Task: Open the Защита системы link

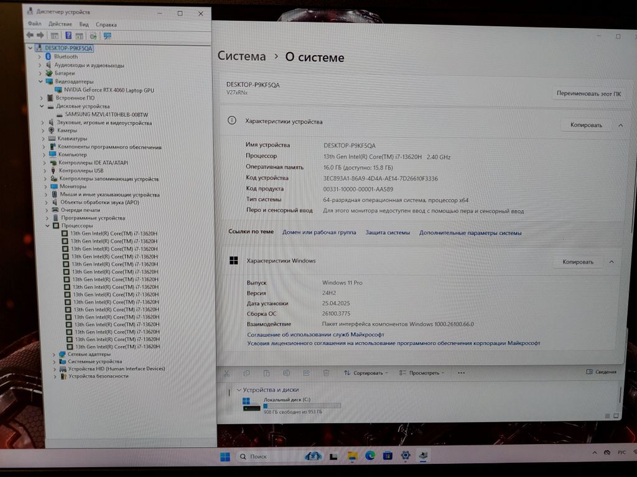Action: [387, 232]
